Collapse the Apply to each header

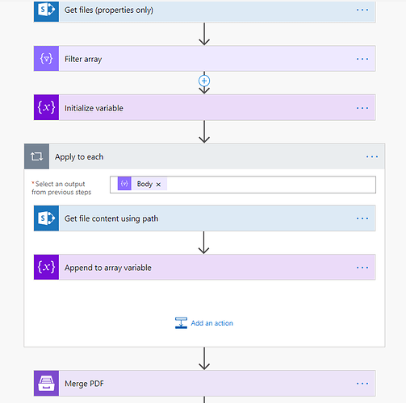tap(204, 156)
